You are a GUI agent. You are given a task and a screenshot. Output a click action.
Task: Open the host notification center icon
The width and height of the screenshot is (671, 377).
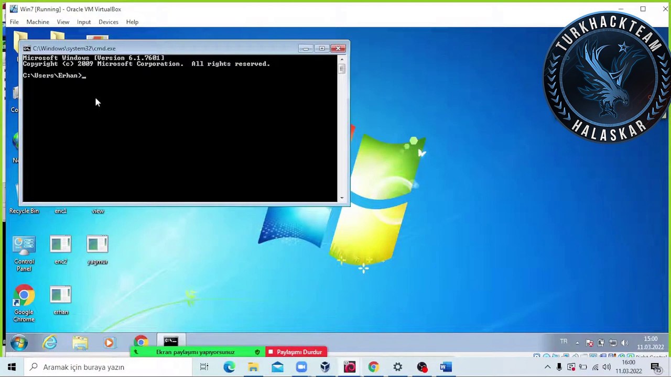[655, 367]
